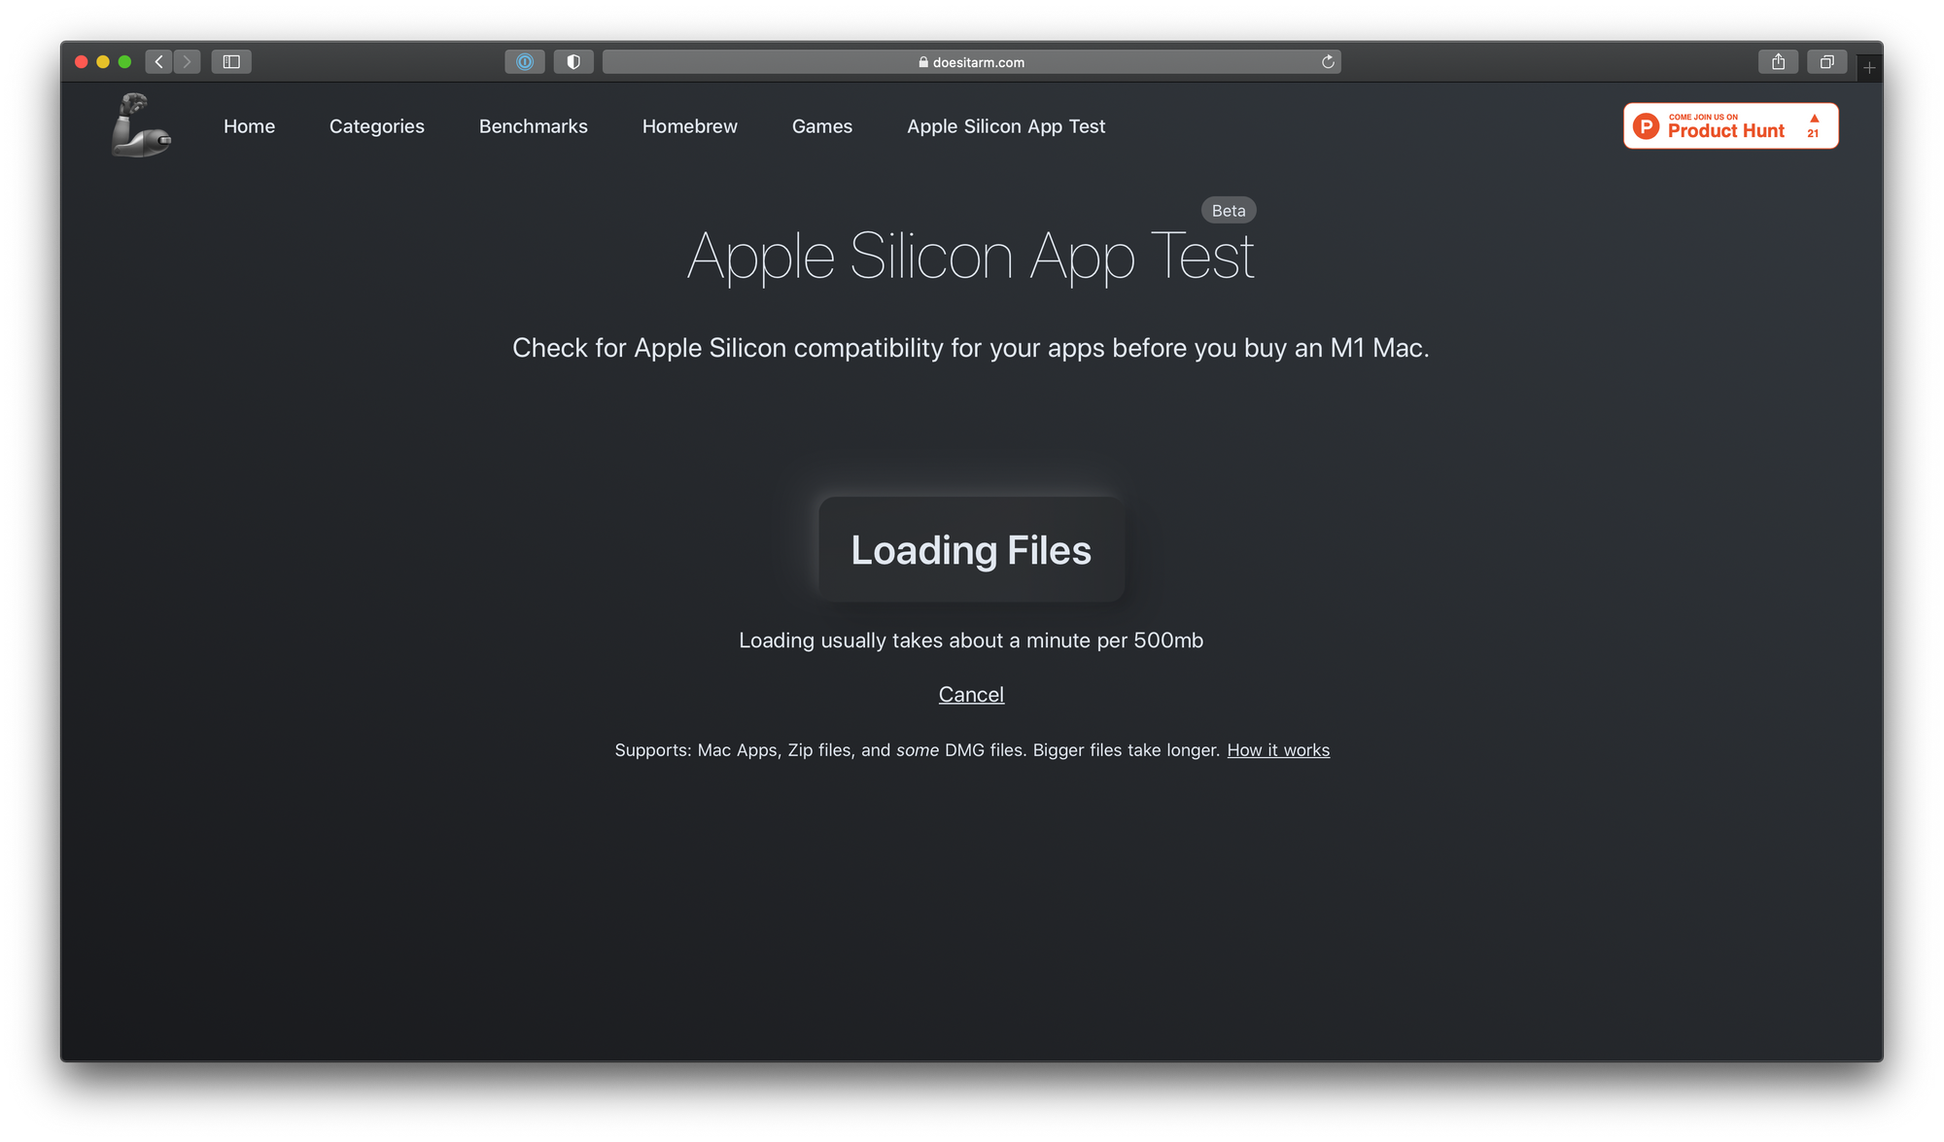The width and height of the screenshot is (1944, 1142).
Task: Open the Home nav item
Action: coord(249,126)
